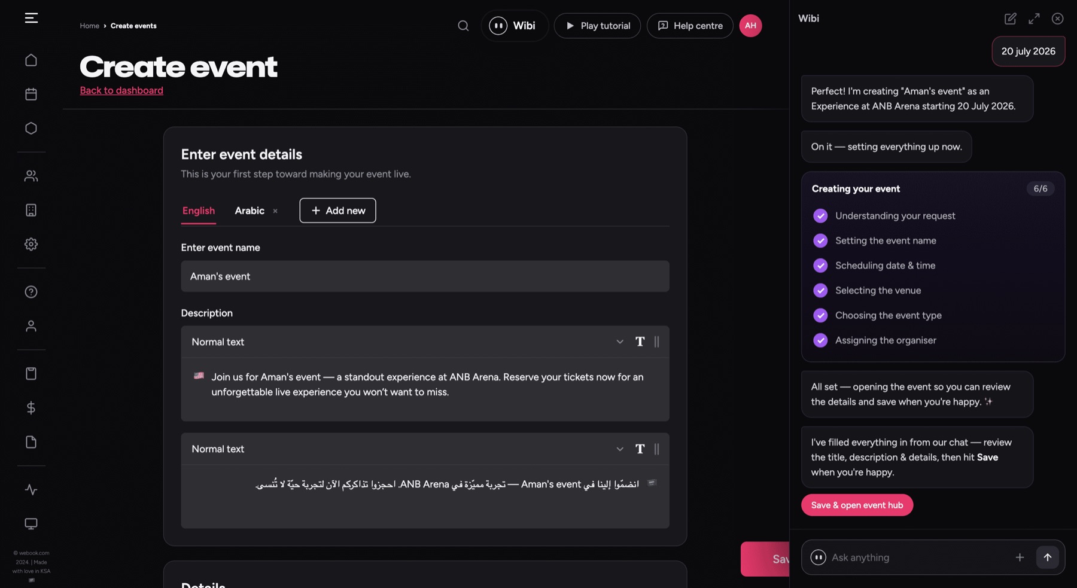Viewport: 1077px width, 588px height.
Task: Click the Add new language button
Action: click(x=337, y=211)
